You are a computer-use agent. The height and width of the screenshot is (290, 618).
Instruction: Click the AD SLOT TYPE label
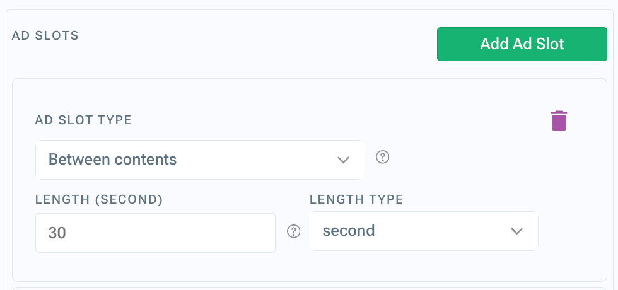[83, 120]
